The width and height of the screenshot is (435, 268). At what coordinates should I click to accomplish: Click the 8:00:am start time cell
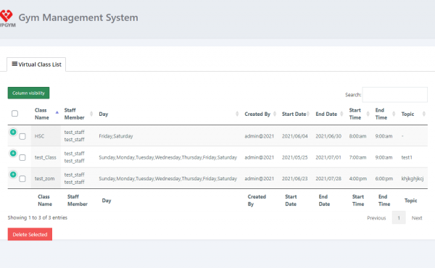(357, 136)
